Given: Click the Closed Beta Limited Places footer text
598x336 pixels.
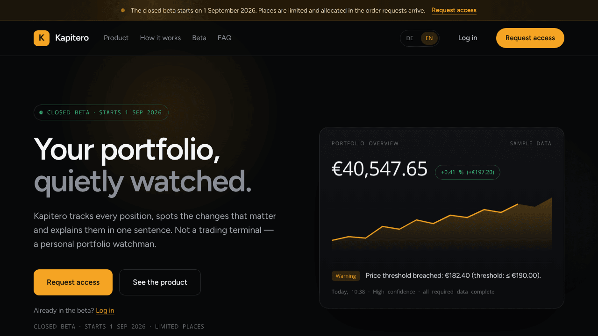Looking at the screenshot, I should [119, 327].
